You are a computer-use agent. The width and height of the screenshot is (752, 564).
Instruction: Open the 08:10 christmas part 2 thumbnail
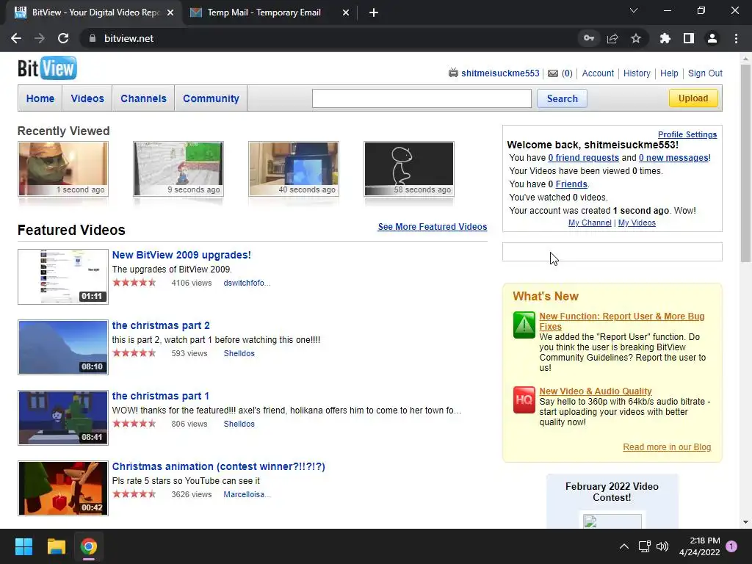[63, 347]
